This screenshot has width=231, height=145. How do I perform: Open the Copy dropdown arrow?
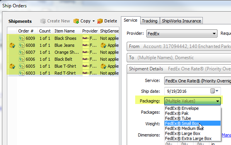coord(93,21)
